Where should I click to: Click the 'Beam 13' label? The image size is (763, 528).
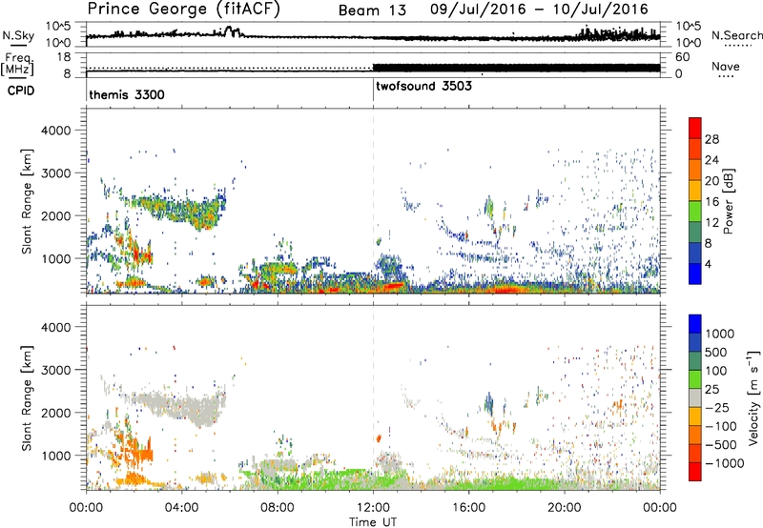pos(372,10)
